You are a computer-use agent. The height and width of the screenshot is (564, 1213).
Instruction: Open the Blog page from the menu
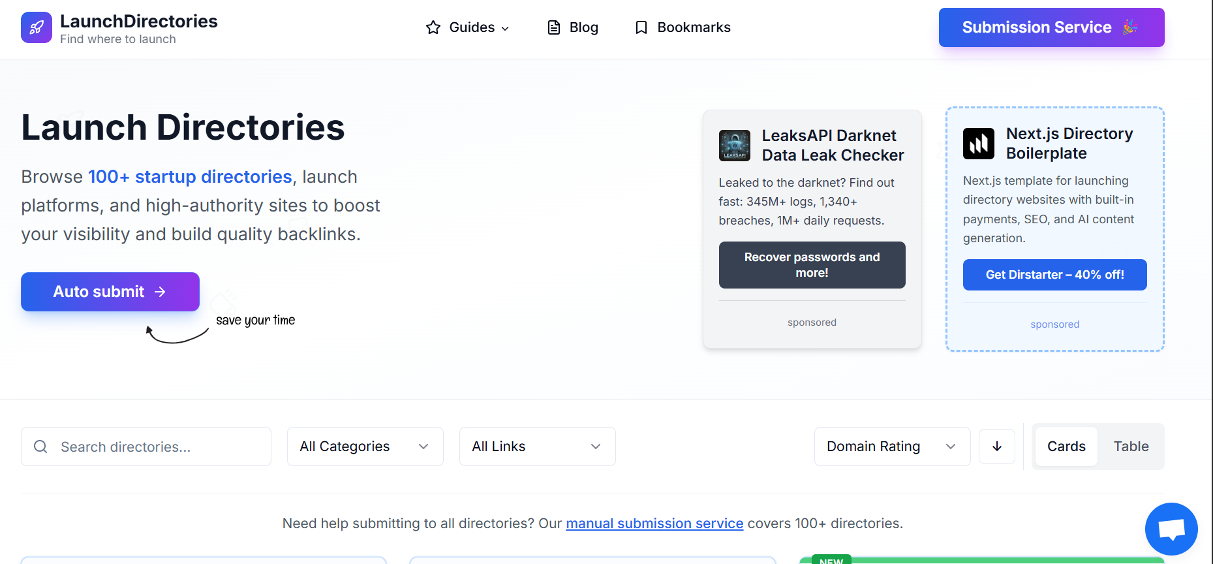(583, 27)
